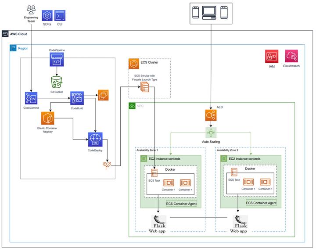Select Container n icon in Availability Zone 2

(265, 182)
